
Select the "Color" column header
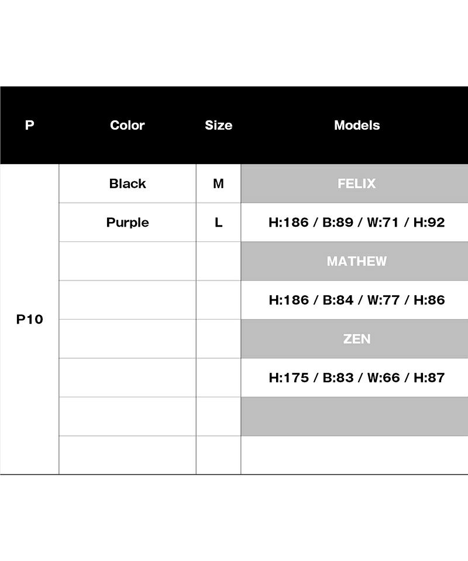127,125
